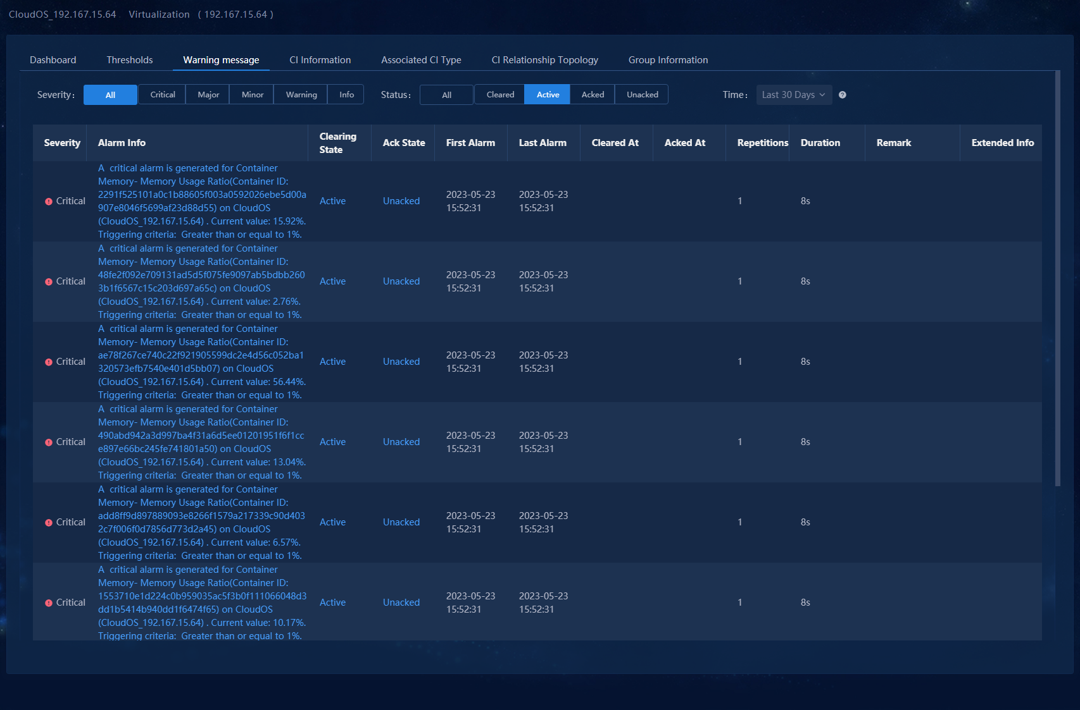Click the Last Alarm column header
Viewport: 1080px width, 710px height.
pyautogui.click(x=543, y=143)
